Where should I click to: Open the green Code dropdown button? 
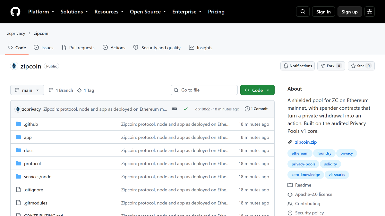tap(257, 90)
